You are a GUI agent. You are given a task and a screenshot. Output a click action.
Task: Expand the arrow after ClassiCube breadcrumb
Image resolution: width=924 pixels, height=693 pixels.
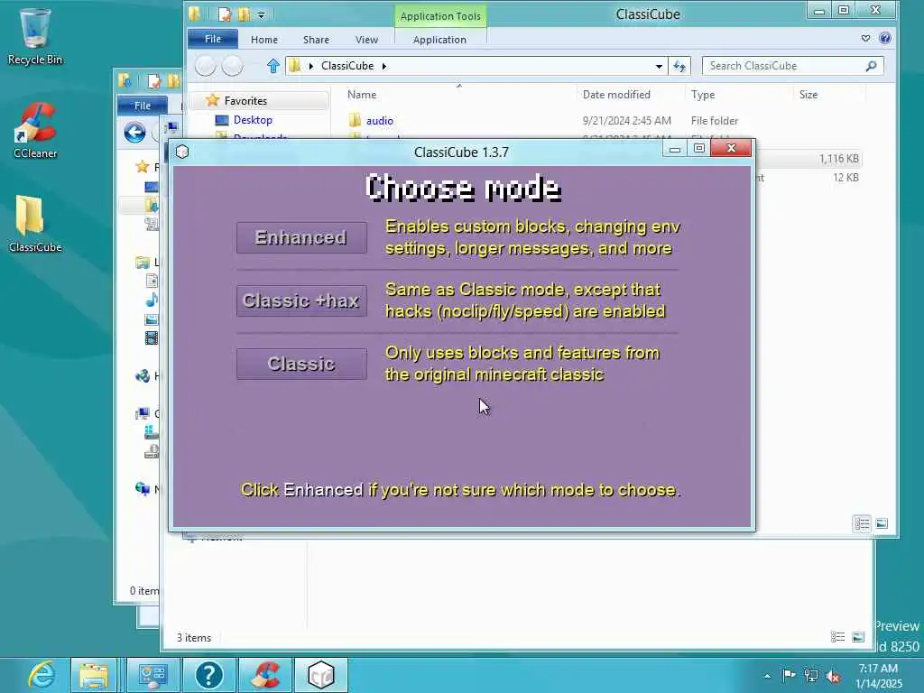pyautogui.click(x=384, y=66)
